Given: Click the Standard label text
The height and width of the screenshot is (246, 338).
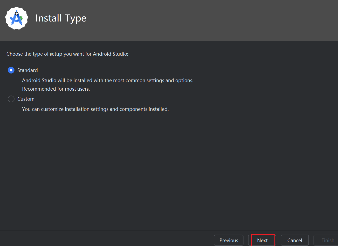Looking at the screenshot, I should pyautogui.click(x=27, y=70).
